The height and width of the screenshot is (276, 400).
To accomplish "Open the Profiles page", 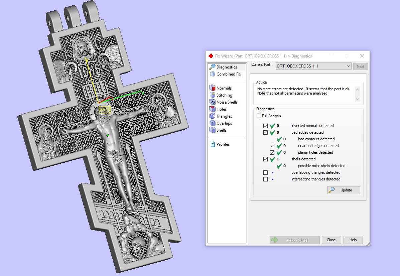I will [223, 144].
